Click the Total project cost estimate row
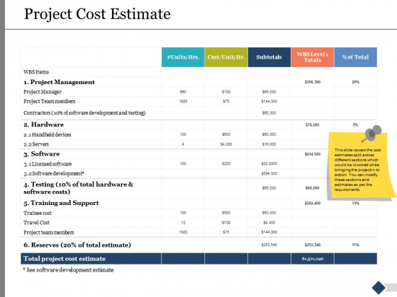397x297 pixels. click(198, 259)
